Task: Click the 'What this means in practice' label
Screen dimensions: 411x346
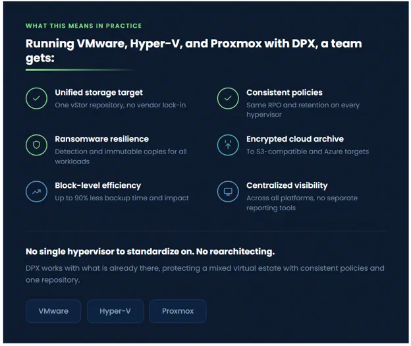Action: click(84, 26)
